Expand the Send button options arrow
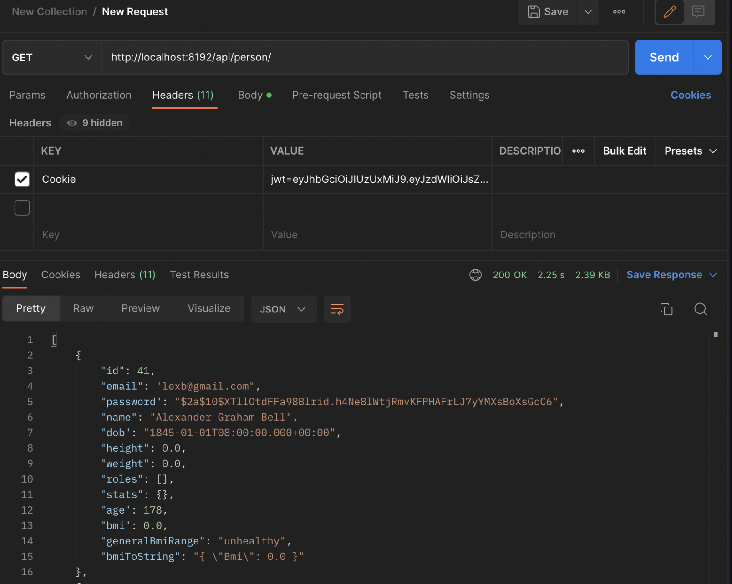732x584 pixels. click(707, 57)
